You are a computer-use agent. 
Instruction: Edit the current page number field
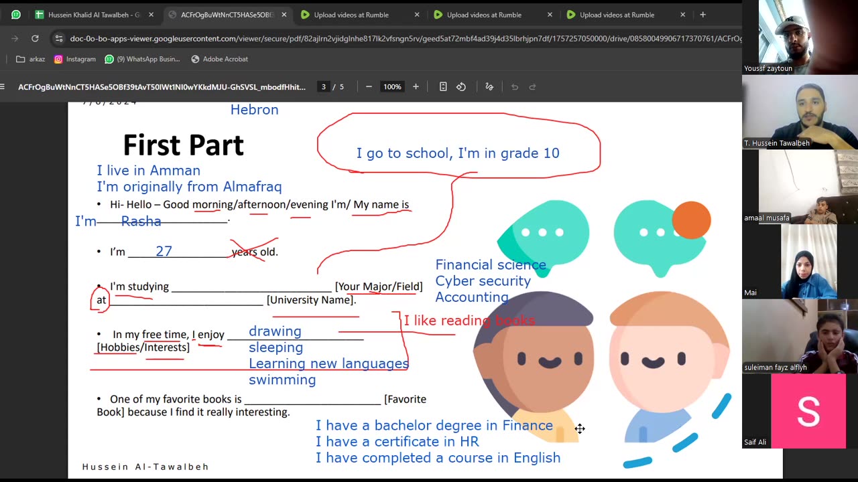(324, 87)
